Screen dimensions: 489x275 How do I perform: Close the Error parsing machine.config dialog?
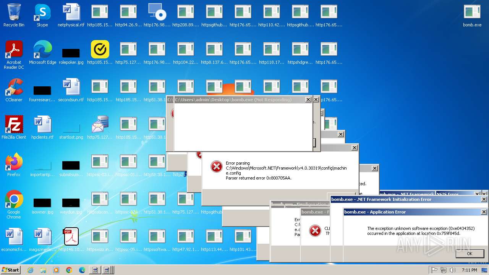pyautogui.click(x=355, y=148)
